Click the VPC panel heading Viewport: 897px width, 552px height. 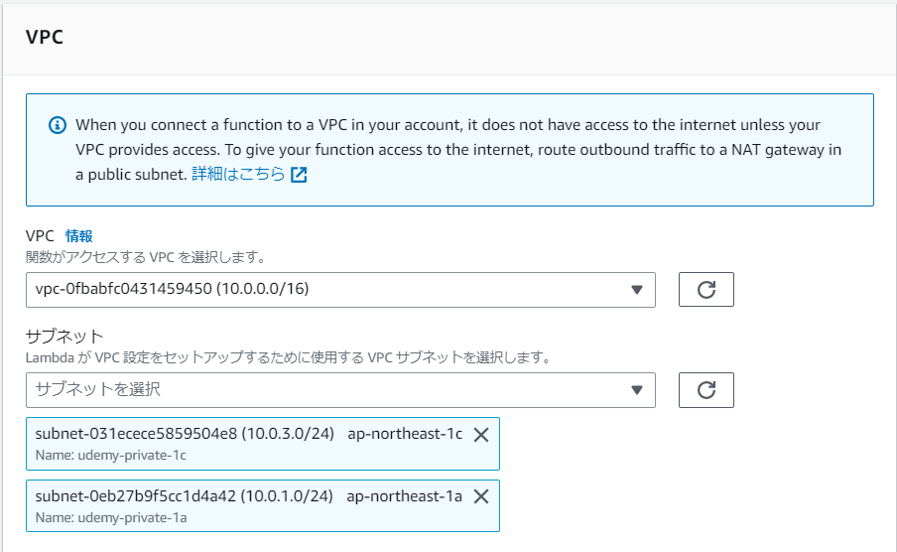46,39
